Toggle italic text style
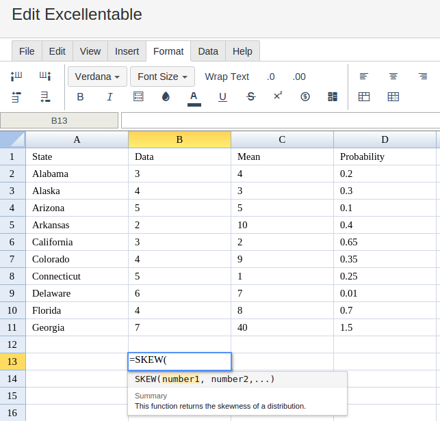The height and width of the screenshot is (421, 440). (109, 97)
